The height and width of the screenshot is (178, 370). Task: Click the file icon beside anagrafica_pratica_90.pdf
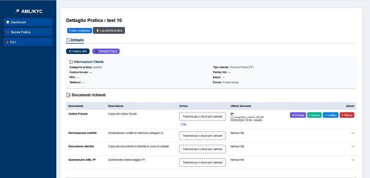click(232, 117)
